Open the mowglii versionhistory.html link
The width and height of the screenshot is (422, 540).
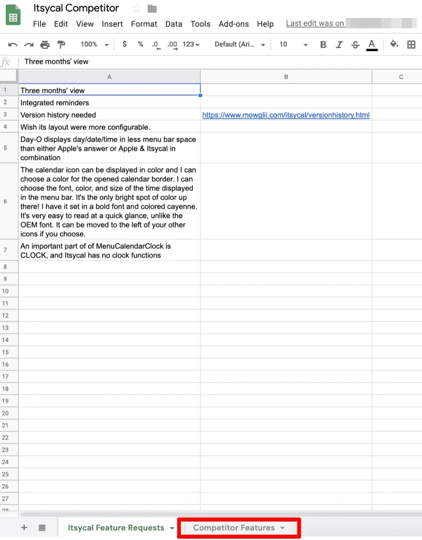tap(286, 115)
